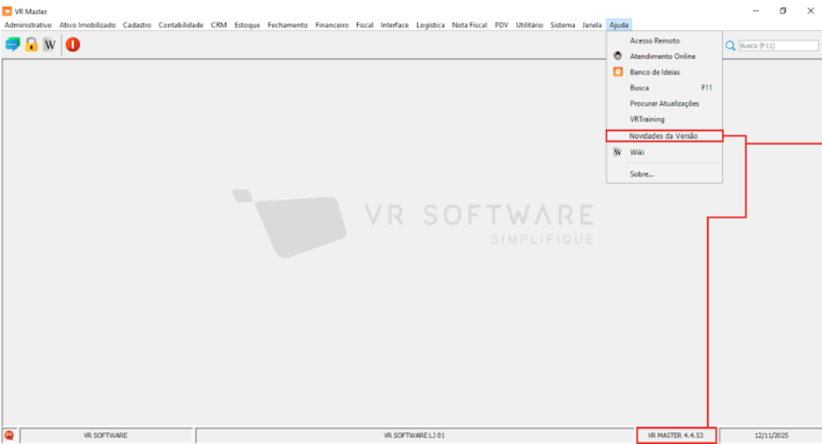The width and height of the screenshot is (822, 444).
Task: Open Wiki from the toolbar W icon
Action: click(50, 45)
